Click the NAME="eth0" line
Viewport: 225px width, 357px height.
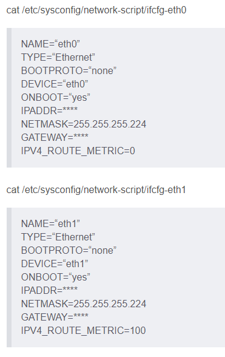pyautogui.click(x=50, y=44)
